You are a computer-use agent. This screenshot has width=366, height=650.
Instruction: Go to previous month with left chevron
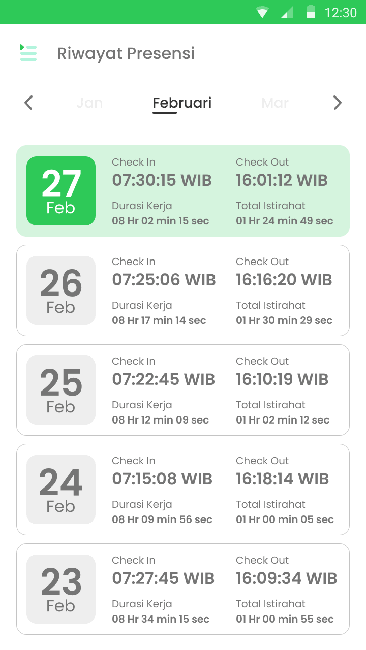[x=28, y=103]
